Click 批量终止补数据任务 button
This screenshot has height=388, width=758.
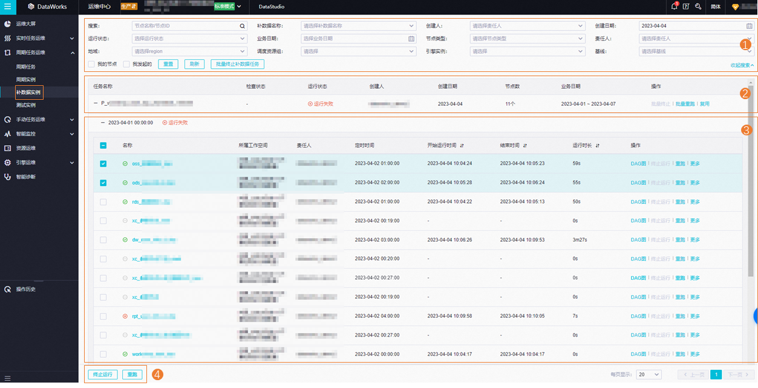[x=237, y=64]
